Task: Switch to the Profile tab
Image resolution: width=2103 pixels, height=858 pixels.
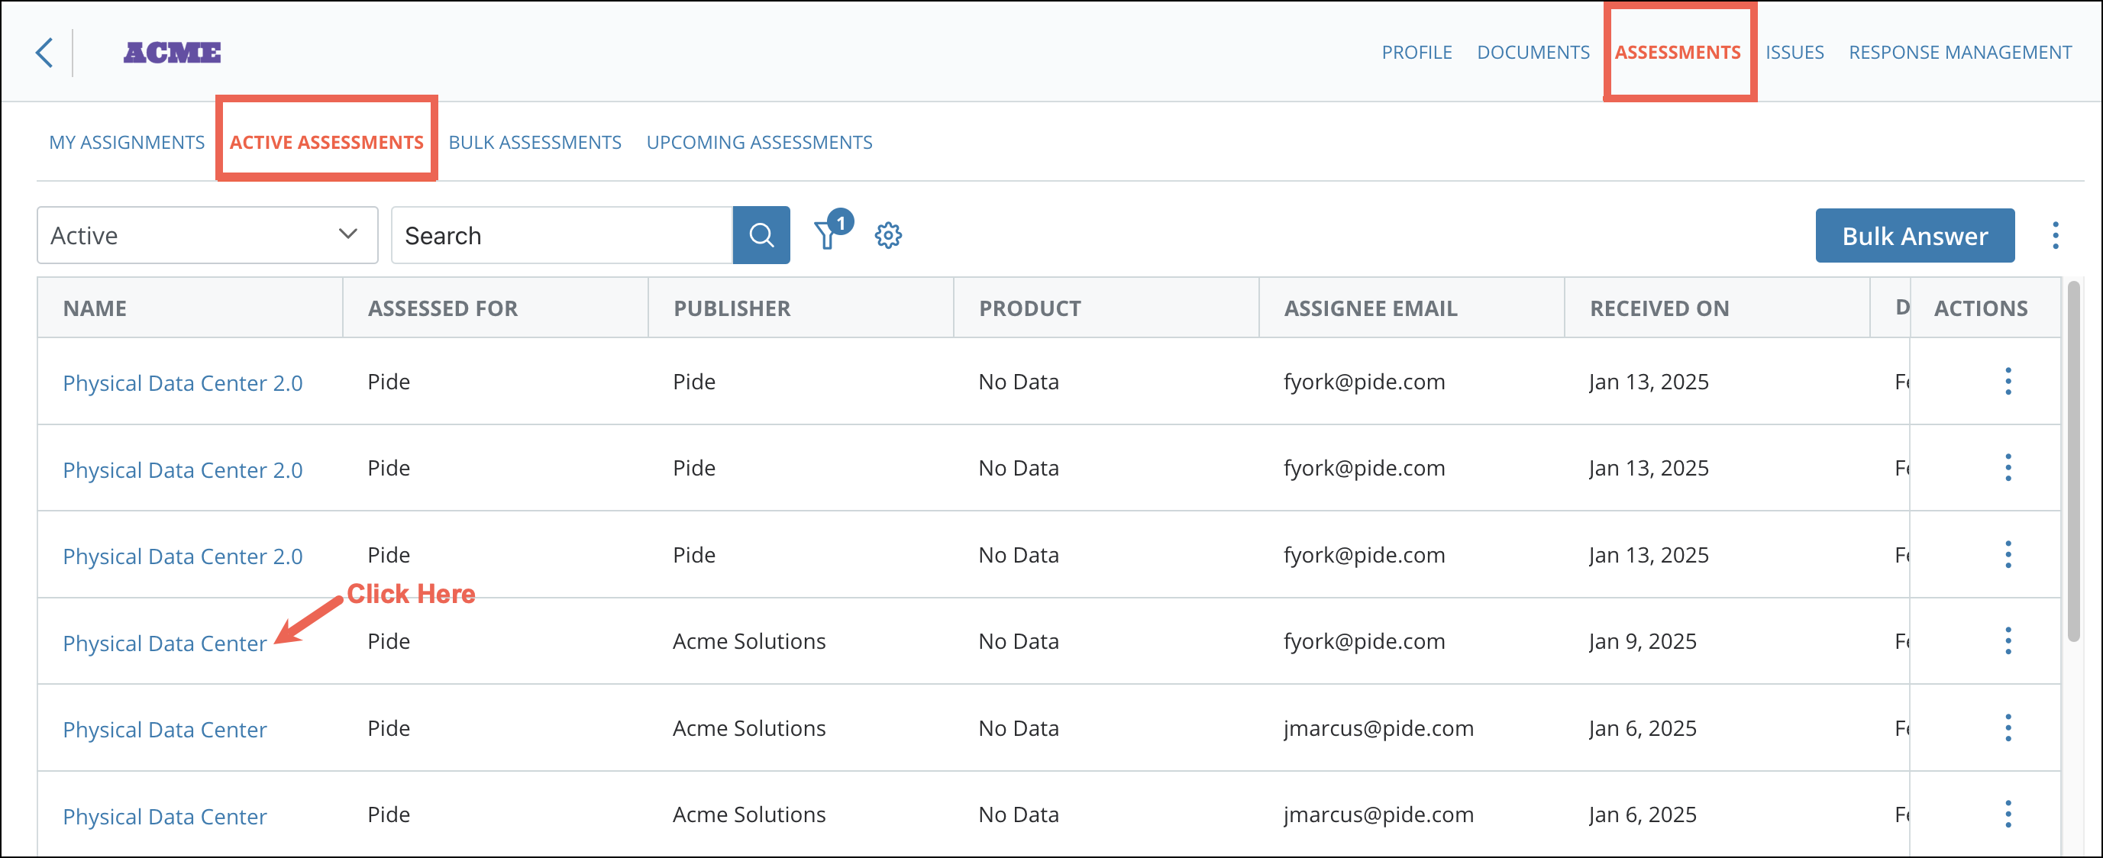Action: click(x=1417, y=52)
